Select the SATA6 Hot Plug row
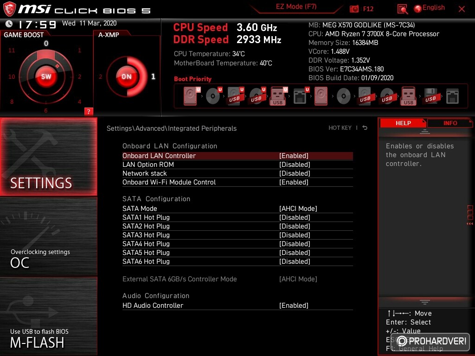 (237, 261)
